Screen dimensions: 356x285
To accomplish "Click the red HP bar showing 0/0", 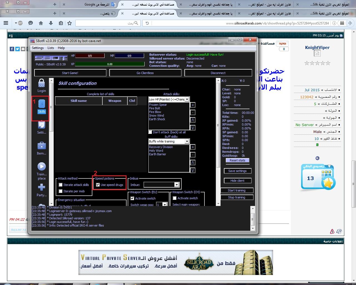I will coord(90,56).
